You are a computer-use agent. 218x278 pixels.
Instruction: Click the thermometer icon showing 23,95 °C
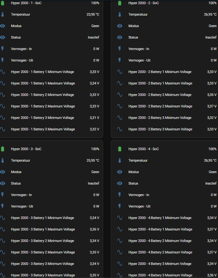[2, 15]
